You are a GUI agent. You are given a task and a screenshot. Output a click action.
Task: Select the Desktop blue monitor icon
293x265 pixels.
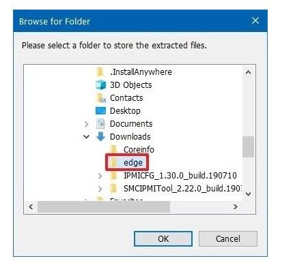pos(100,111)
